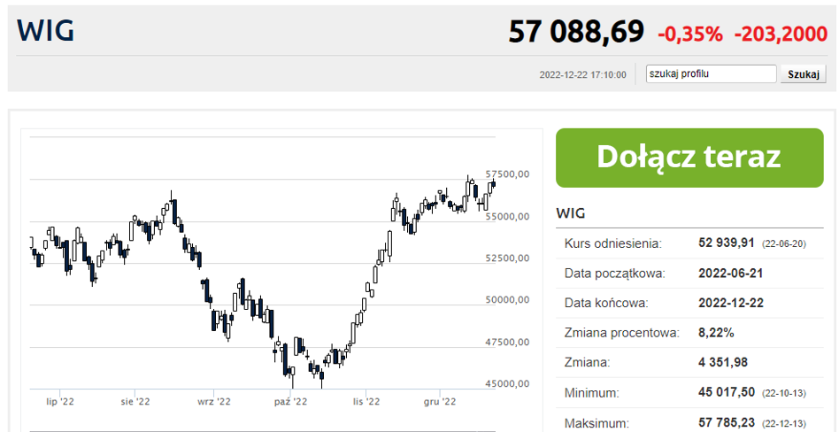Click the paź '22 axis label
839x432 pixels.
(290, 401)
